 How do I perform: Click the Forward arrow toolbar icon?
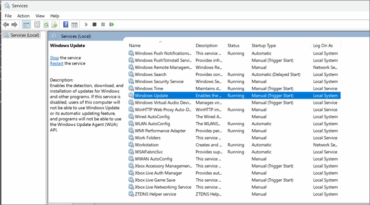coord(15,24)
